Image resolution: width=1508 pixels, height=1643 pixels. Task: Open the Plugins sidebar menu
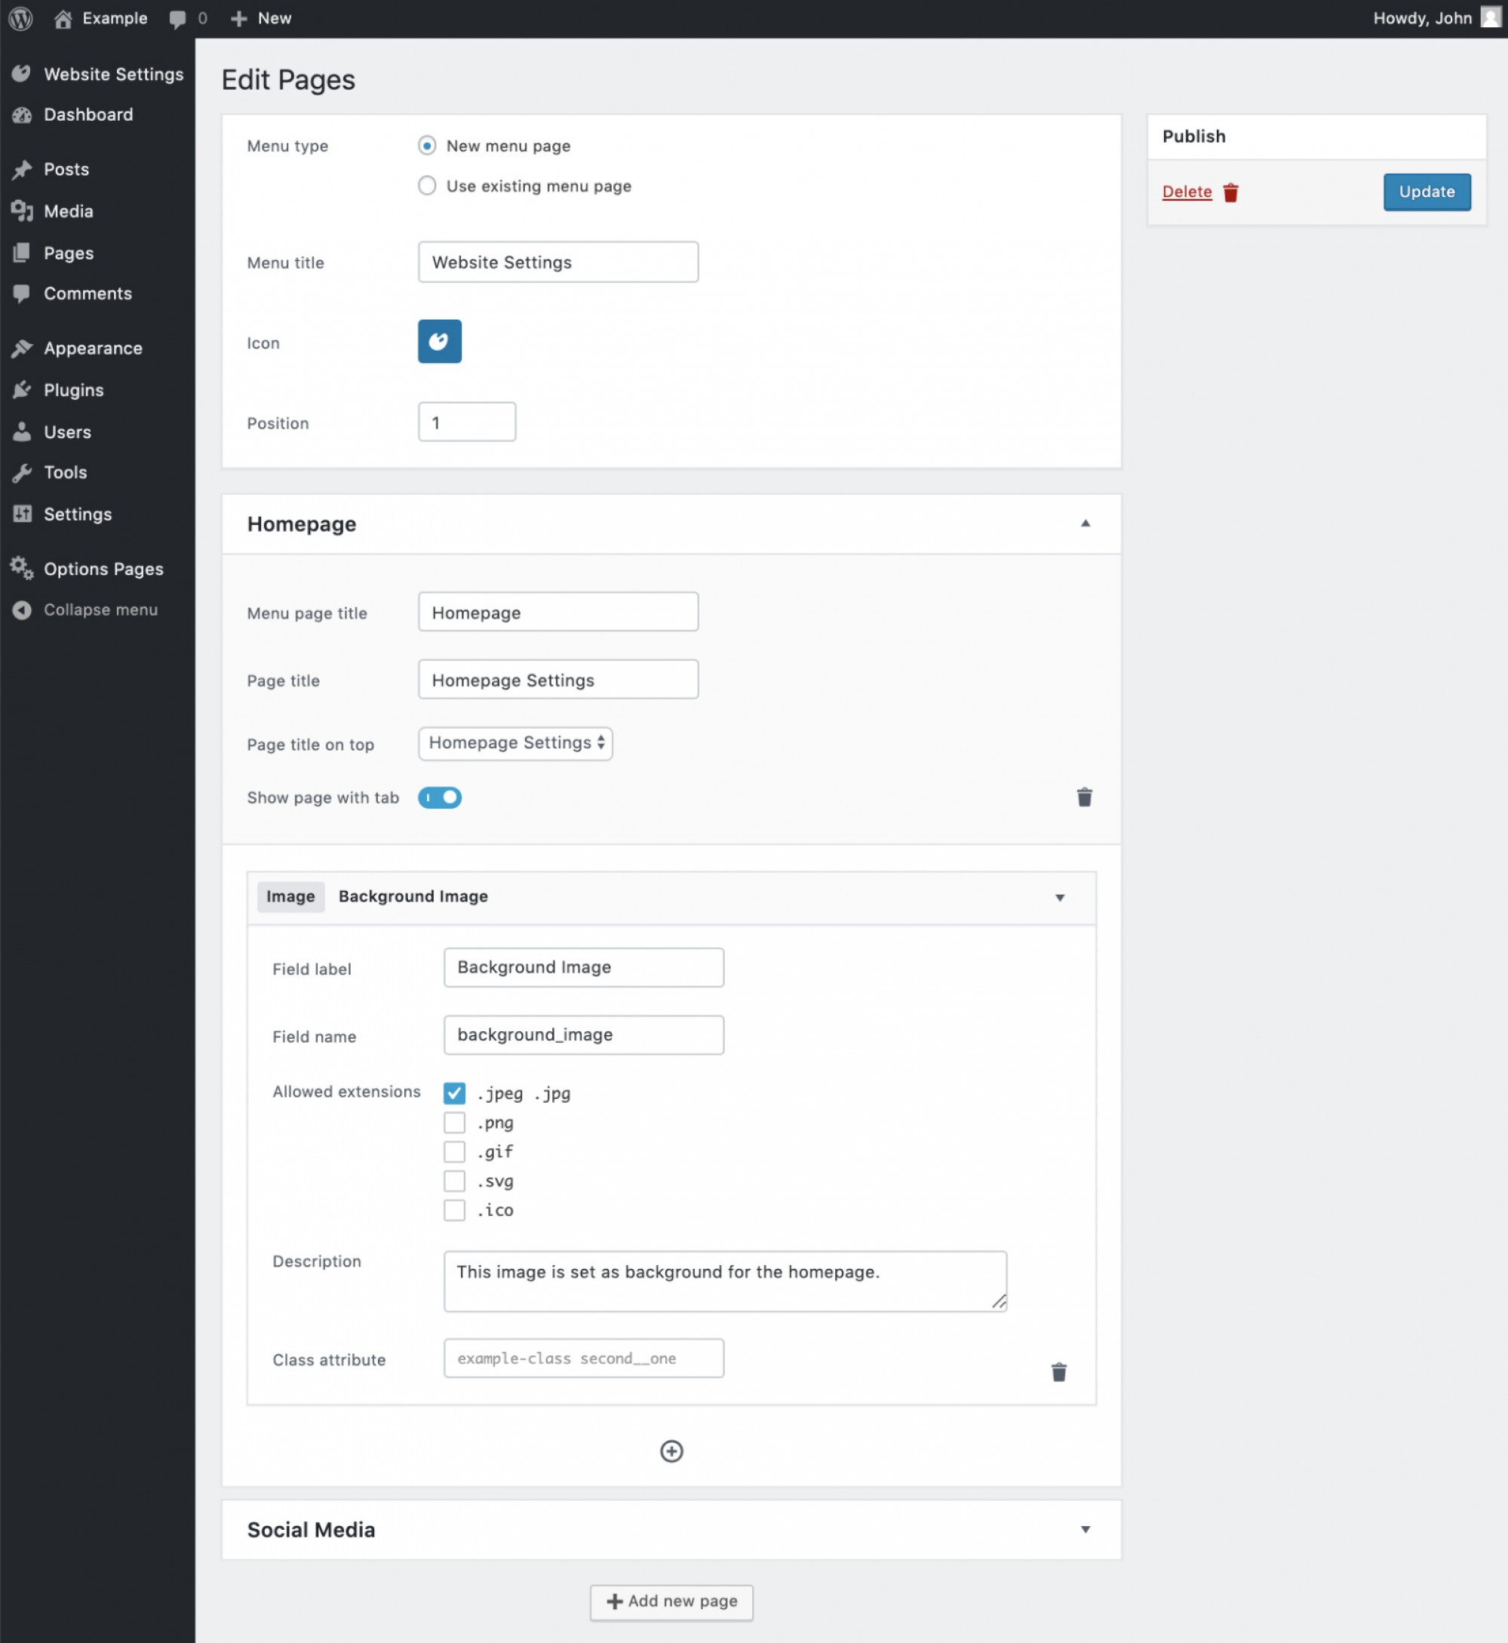pos(73,390)
